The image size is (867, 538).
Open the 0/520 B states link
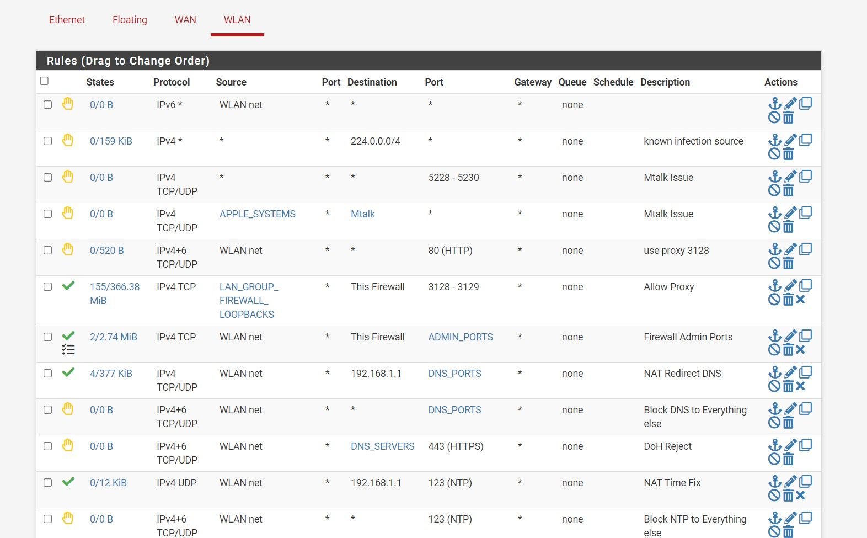(106, 251)
